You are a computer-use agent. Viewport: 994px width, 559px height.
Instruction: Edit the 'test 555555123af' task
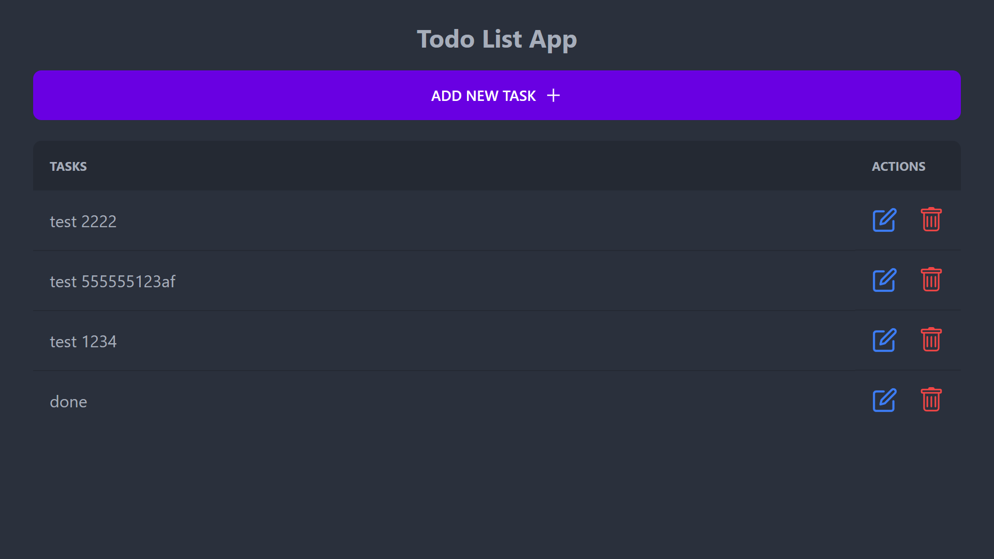pyautogui.click(x=884, y=281)
